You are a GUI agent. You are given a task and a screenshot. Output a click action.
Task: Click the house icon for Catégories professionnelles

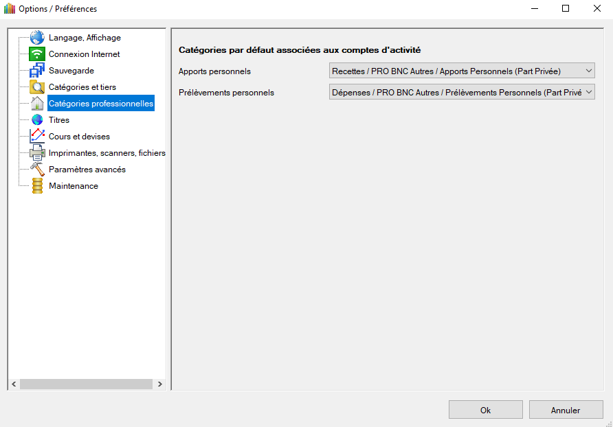[37, 104]
